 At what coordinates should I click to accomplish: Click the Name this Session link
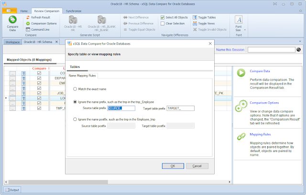[x=230, y=50]
